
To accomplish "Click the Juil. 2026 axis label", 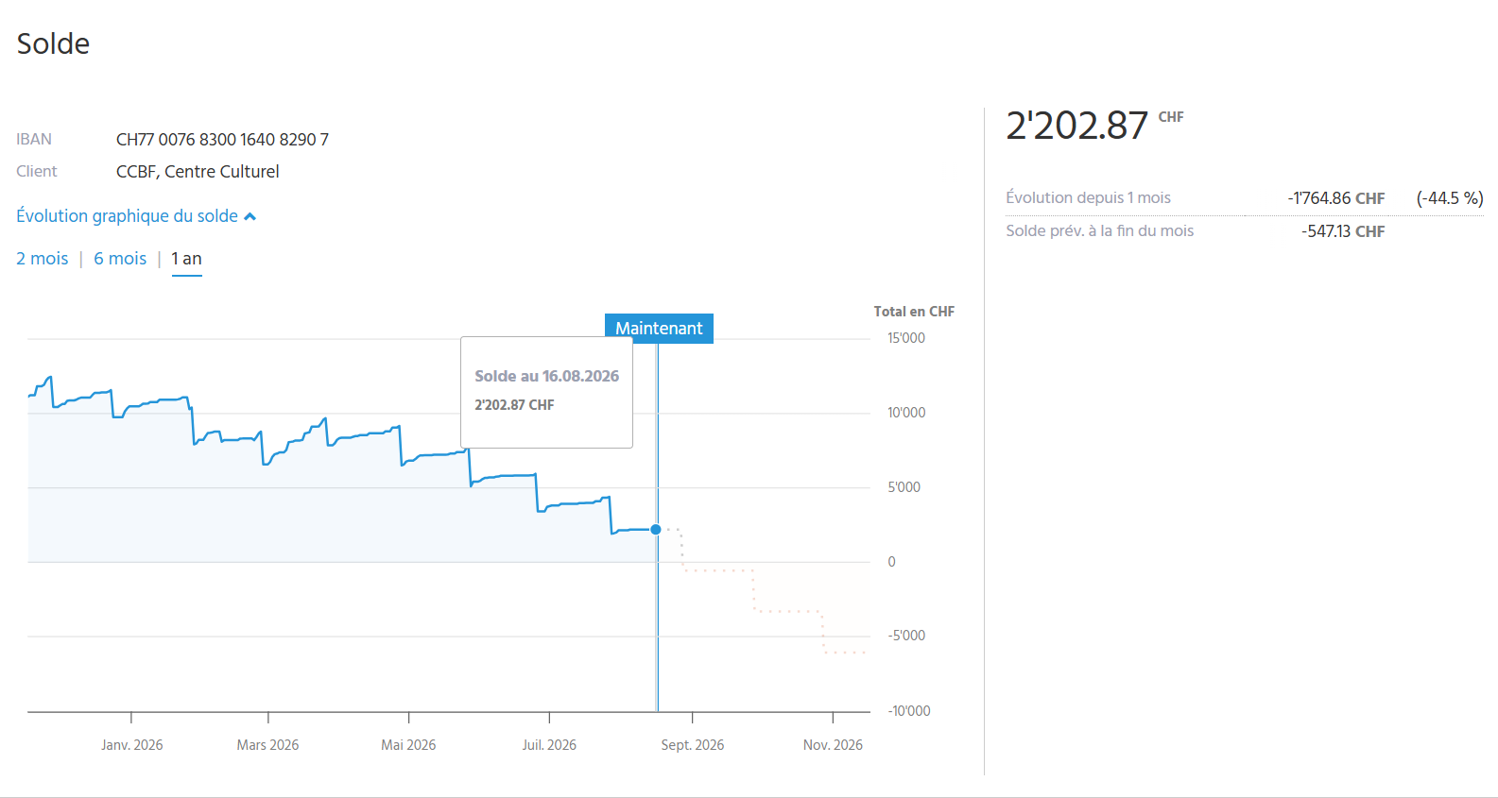I will tap(549, 745).
